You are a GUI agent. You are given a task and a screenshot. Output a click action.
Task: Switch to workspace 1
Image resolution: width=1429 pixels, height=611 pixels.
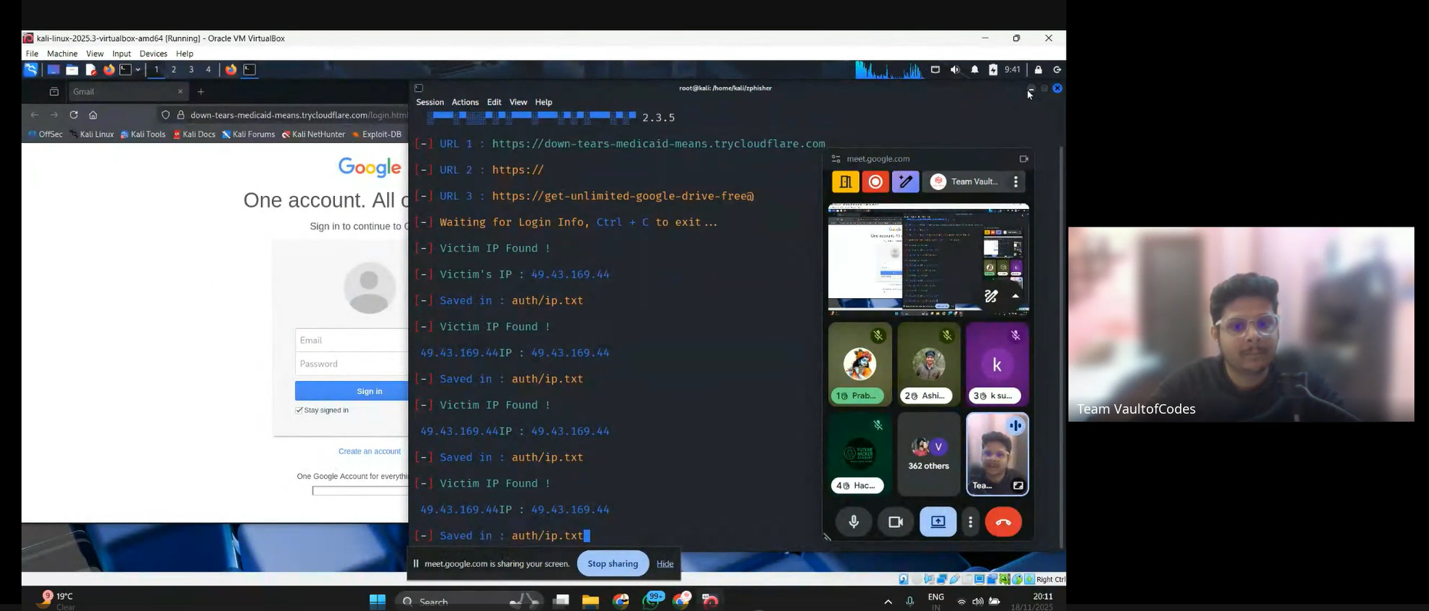point(157,70)
